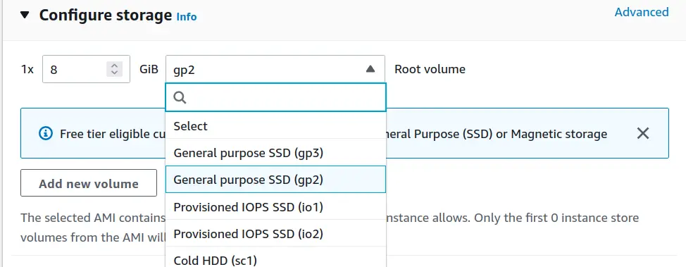Click the volume type search box
The image size is (686, 267).
coord(275,97)
